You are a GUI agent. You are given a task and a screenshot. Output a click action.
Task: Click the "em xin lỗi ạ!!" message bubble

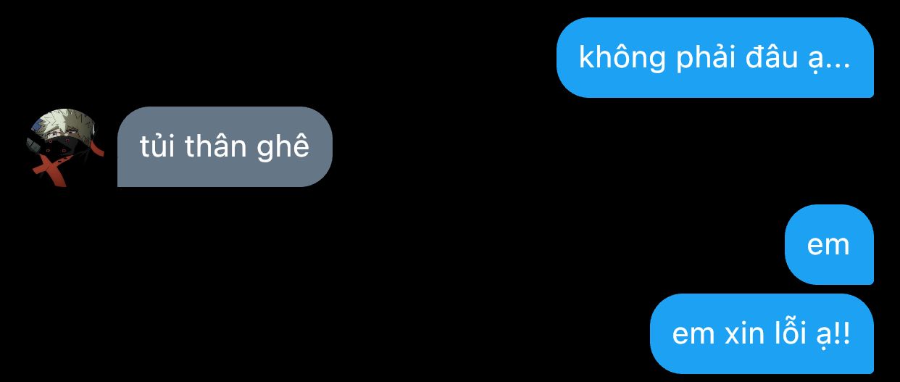pos(762,333)
